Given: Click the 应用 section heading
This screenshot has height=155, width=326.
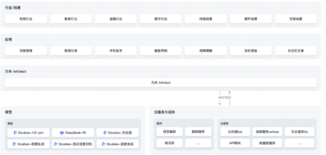Looking at the screenshot, I should pyautogui.click(x=9, y=40).
